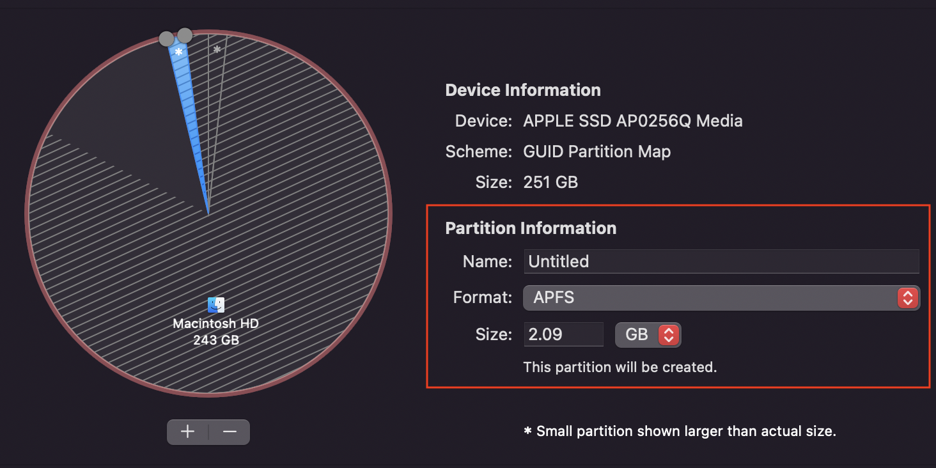This screenshot has height=468, width=936.
Task: Click the APPLE SSD AP0256Q Media device text
Action: click(632, 121)
